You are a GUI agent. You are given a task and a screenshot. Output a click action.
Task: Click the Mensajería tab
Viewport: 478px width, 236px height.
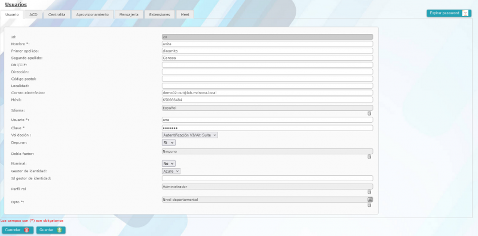click(x=129, y=14)
